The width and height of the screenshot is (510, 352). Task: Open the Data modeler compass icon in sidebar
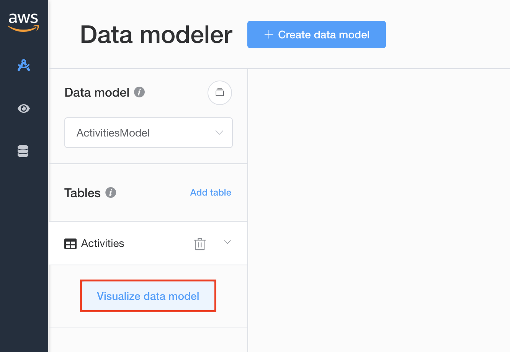coord(24,66)
